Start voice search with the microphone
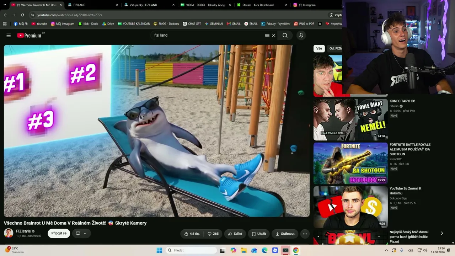 tap(301, 35)
